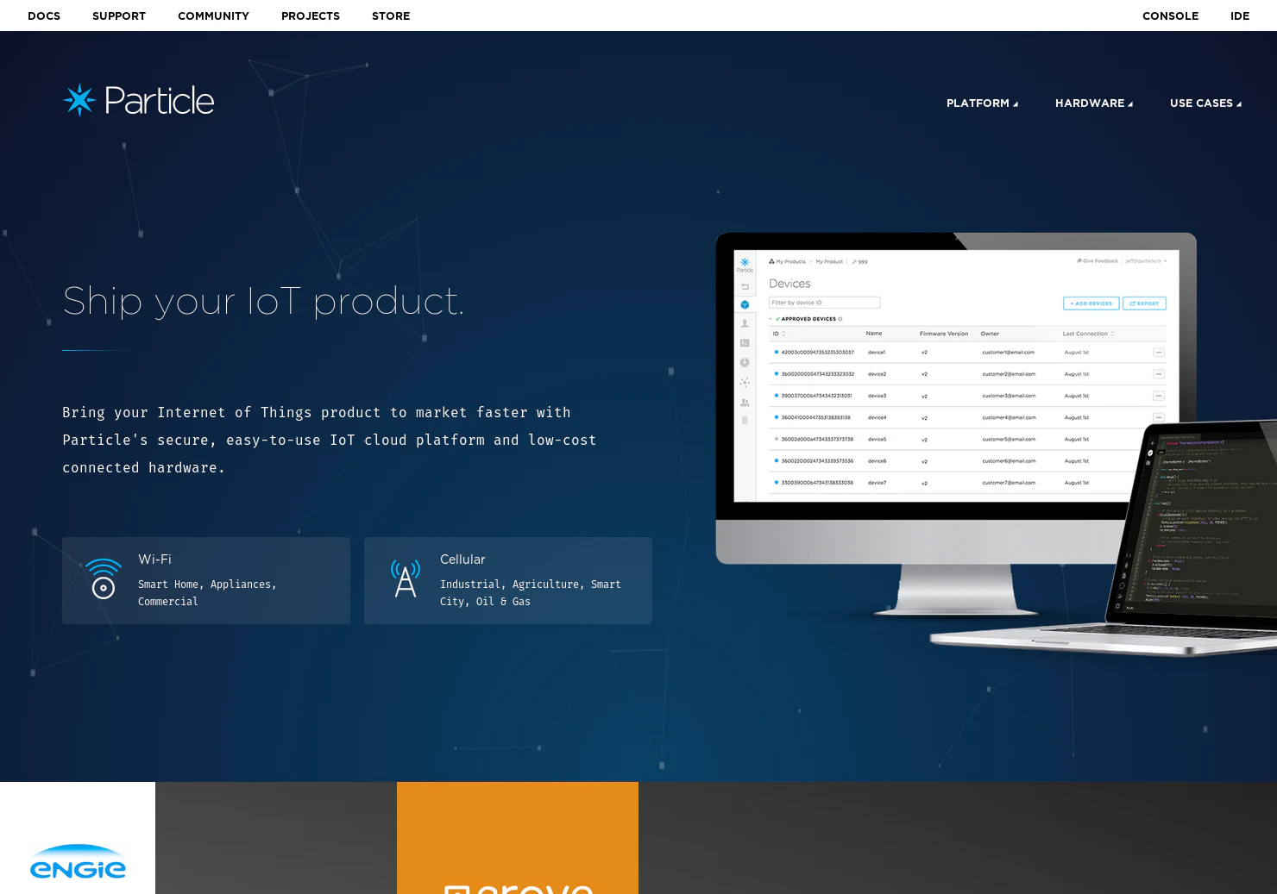This screenshot has width=1277, height=894.
Task: Expand the Use Cases menu
Action: pyautogui.click(x=1205, y=103)
